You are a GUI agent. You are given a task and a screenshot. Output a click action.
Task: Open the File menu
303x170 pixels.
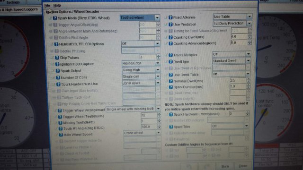[47, 5]
